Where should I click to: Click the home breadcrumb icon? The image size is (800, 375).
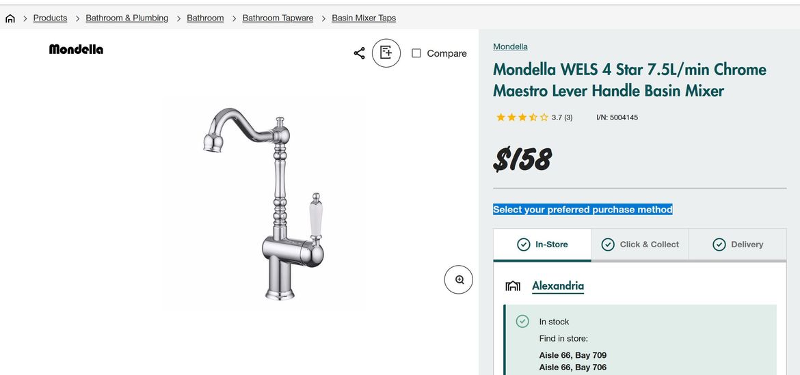(x=10, y=18)
